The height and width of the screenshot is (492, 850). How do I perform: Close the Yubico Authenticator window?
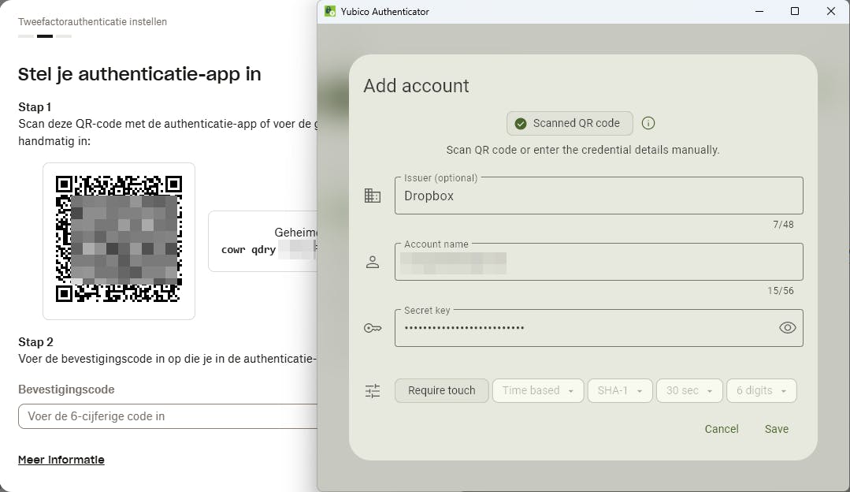point(830,11)
